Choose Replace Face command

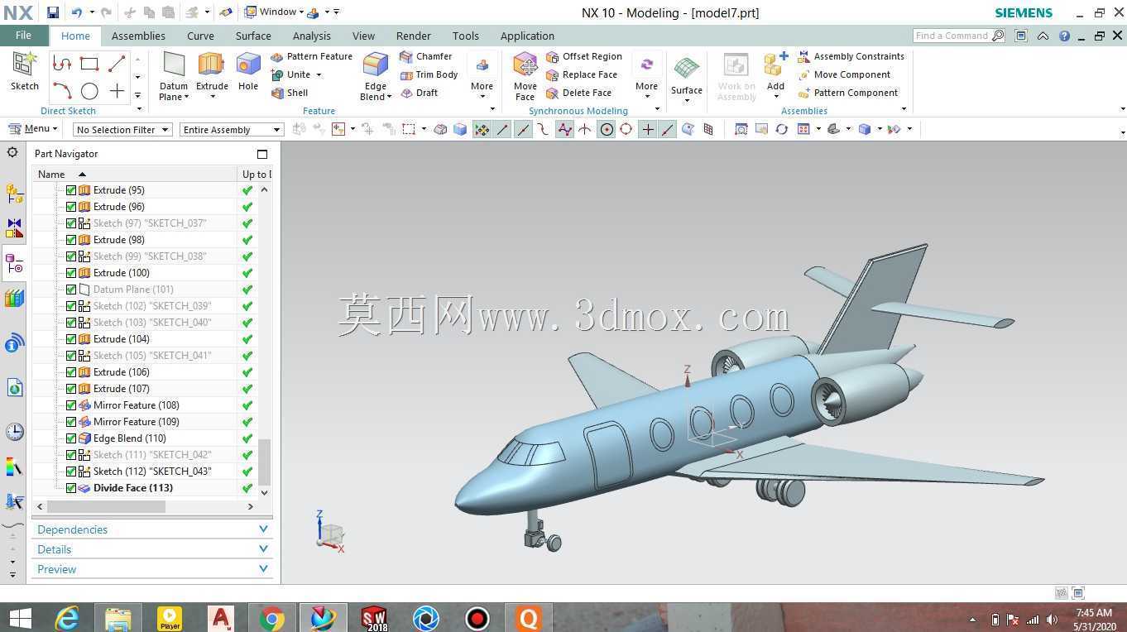click(582, 74)
